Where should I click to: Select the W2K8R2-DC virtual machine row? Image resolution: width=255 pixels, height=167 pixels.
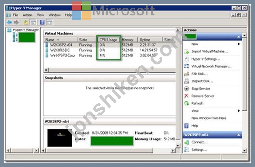coord(110,50)
